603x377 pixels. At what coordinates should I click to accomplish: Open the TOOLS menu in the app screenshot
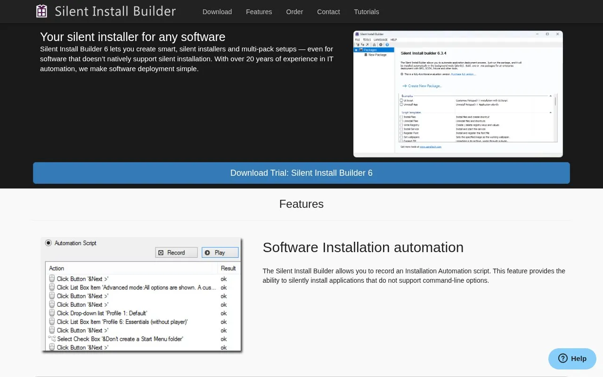coord(367,40)
